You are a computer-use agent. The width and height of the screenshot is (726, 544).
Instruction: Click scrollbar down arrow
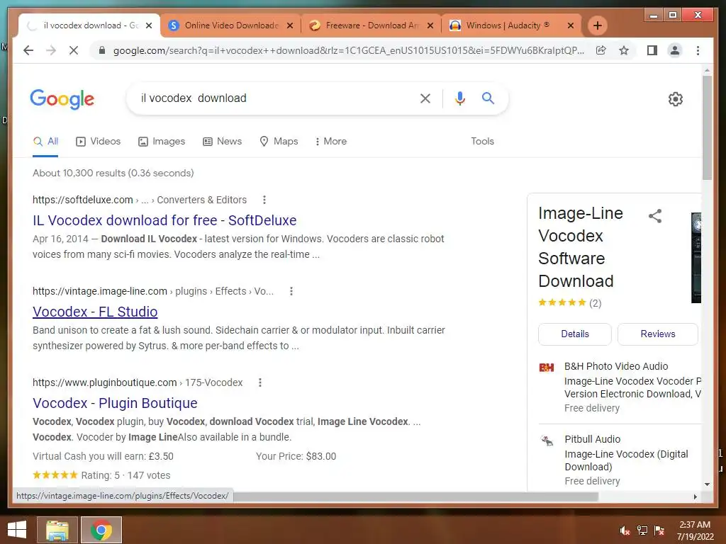[x=707, y=484]
